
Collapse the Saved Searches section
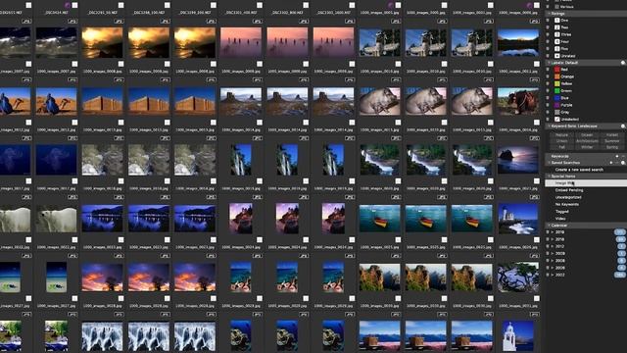coord(549,163)
